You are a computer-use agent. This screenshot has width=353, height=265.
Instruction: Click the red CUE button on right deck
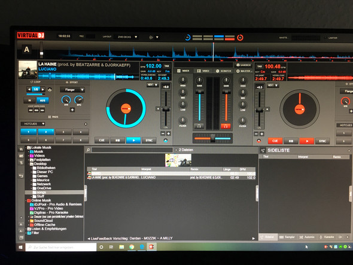[275, 141]
